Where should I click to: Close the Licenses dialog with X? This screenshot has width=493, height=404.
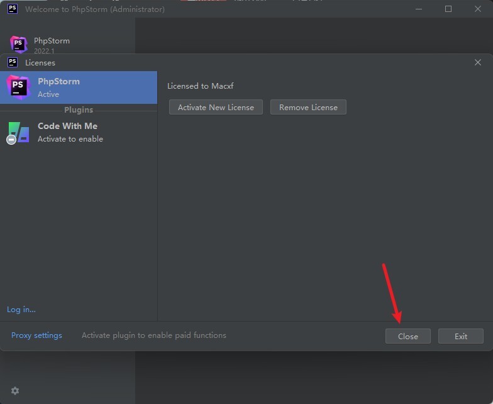click(x=478, y=62)
